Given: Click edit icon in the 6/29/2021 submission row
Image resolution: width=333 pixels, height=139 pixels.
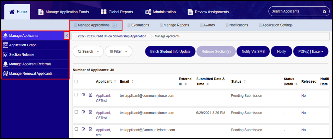Looking at the screenshot, I should pyautogui.click(x=83, y=112).
